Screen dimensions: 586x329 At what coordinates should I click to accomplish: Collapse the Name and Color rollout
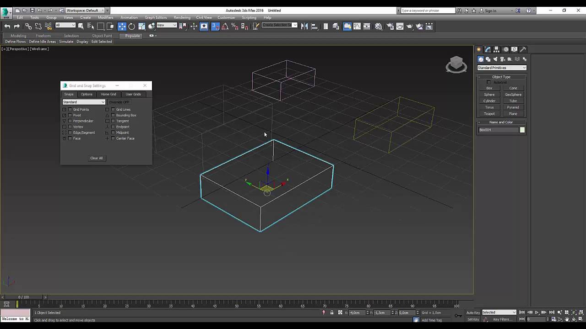click(501, 122)
